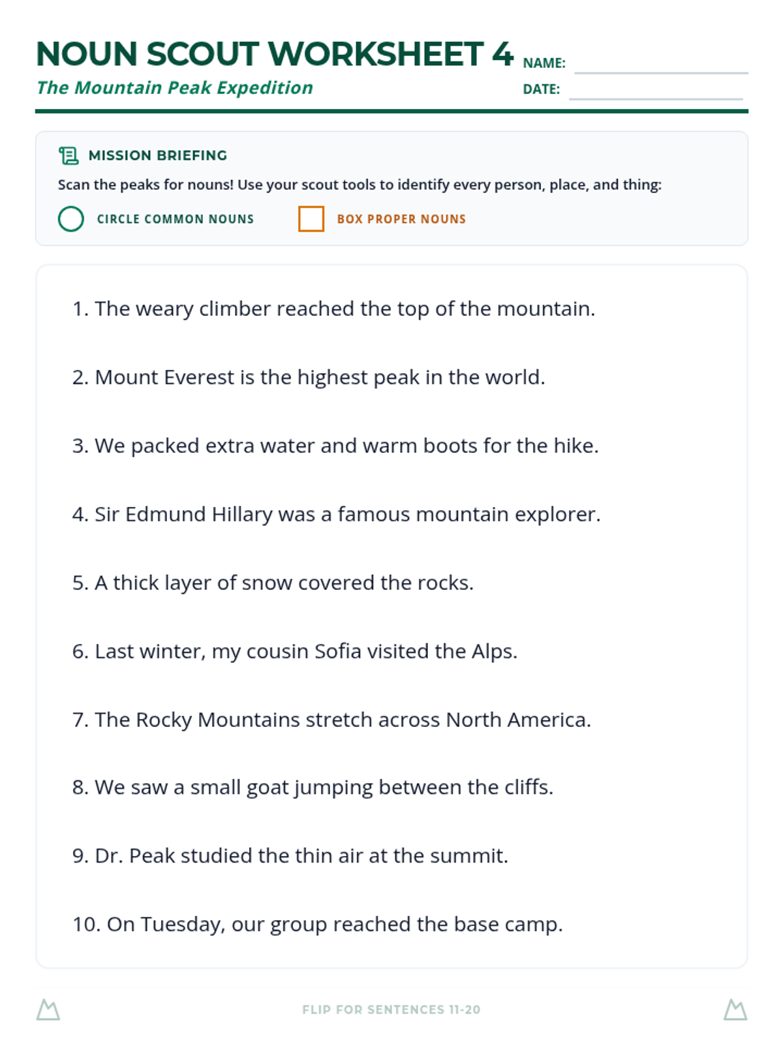Click the Circle Common Nouns label
This screenshot has height=1044, width=783.
point(176,219)
